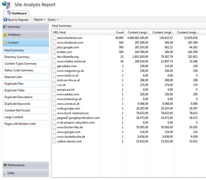Expand the Summary section
The height and width of the screenshot is (180, 206).
(26, 27)
